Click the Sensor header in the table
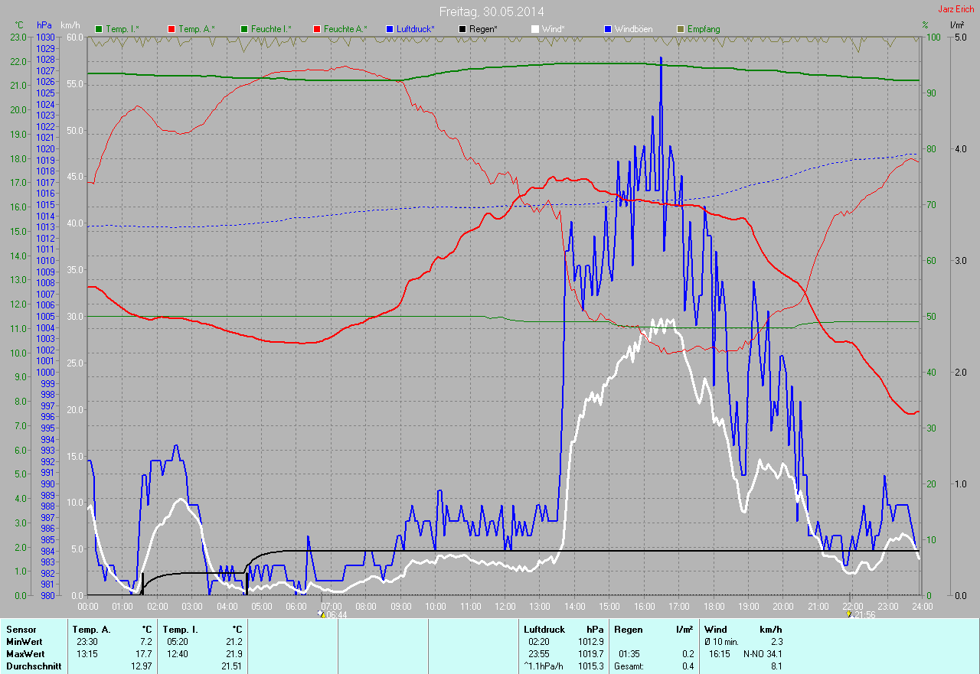 [x=21, y=630]
